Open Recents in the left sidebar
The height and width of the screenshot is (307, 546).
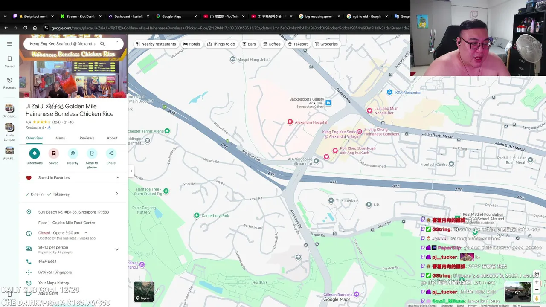pos(9,83)
